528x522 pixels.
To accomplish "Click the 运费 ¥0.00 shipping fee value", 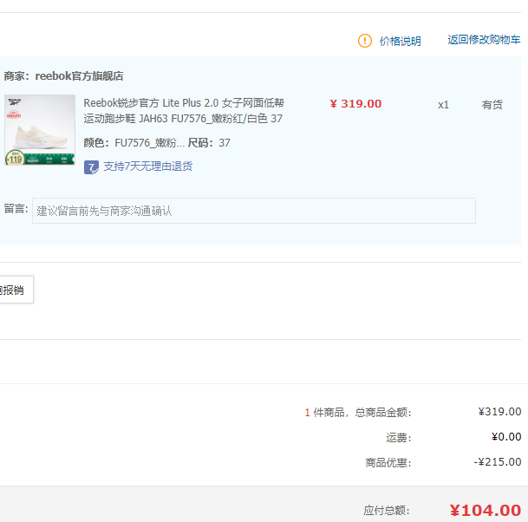I will (x=506, y=437).
